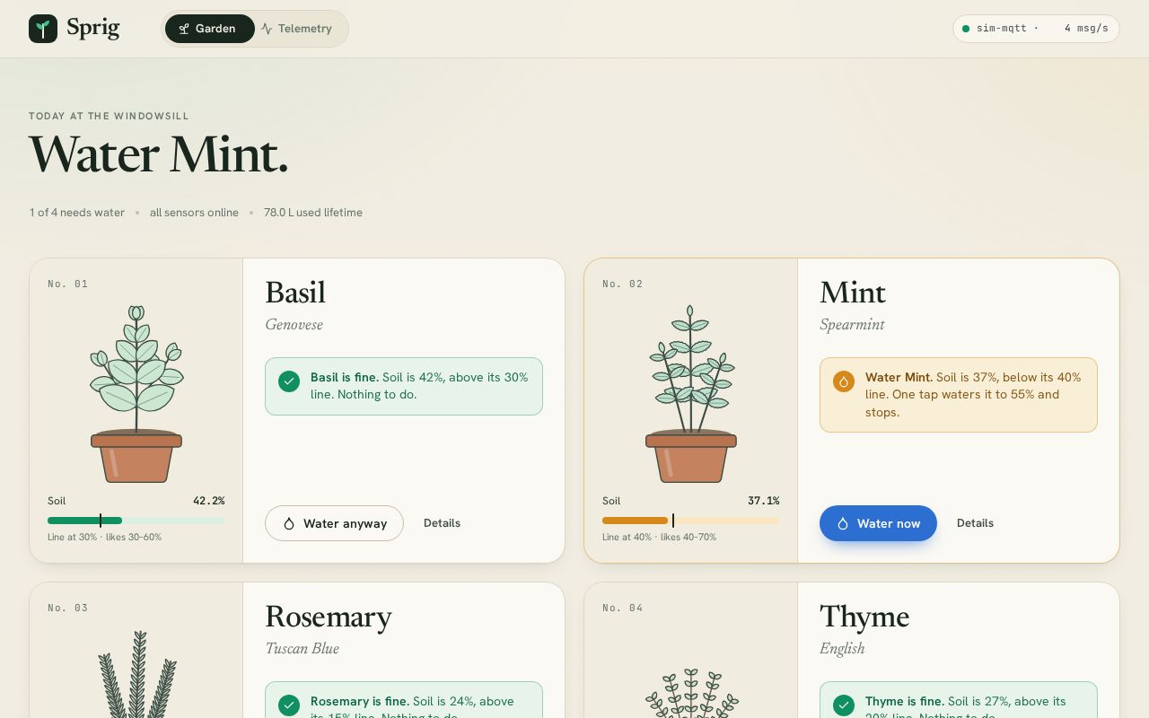The image size is (1149, 718).
Task: Click the Thyme card heading
Action: [x=864, y=617]
